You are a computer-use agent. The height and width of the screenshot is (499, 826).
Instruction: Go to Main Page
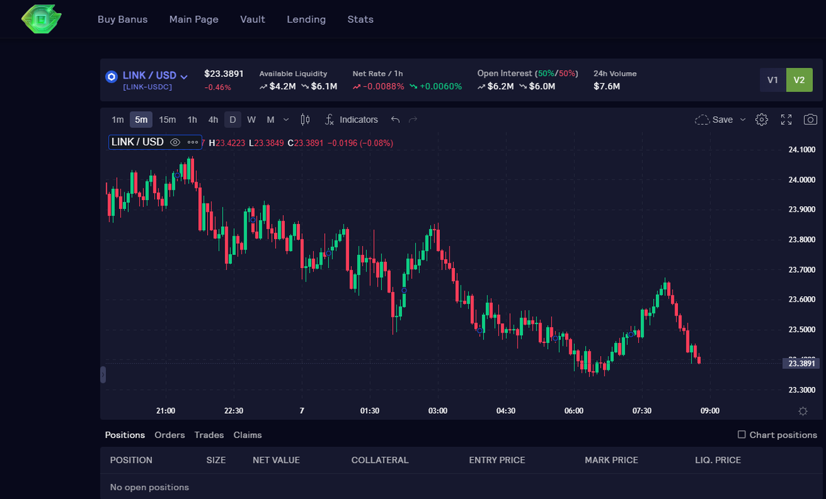pos(194,19)
